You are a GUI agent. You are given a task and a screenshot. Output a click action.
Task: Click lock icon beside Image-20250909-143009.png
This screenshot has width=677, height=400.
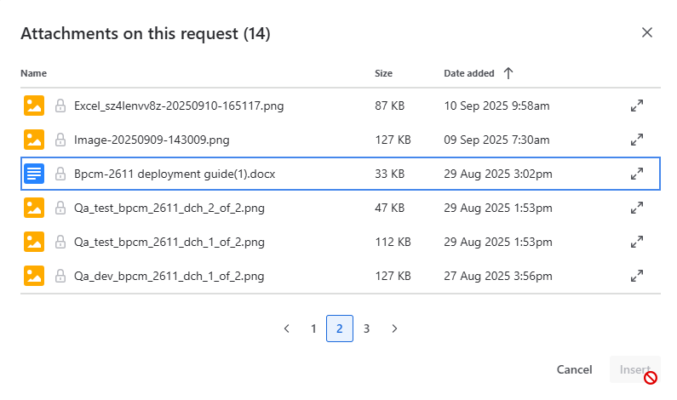60,140
